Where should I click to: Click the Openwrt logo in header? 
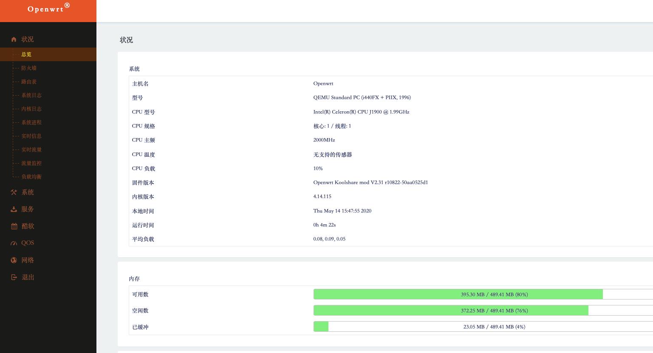click(48, 9)
